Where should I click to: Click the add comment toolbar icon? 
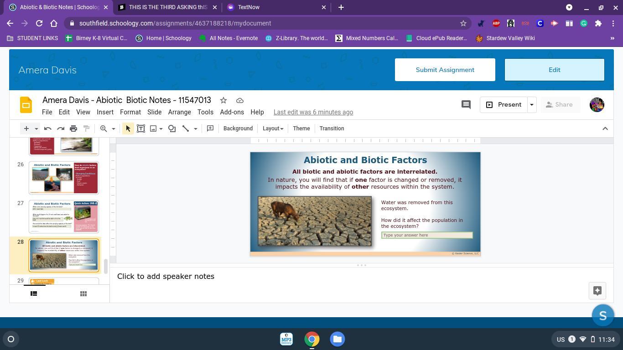[x=210, y=129]
